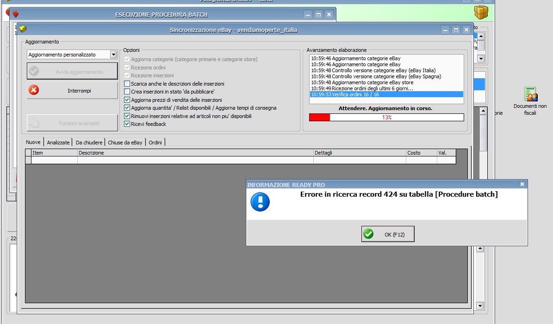This screenshot has height=324, width=553.
Task: Open Documenti non fiscali desktop icon
Action: (530, 101)
